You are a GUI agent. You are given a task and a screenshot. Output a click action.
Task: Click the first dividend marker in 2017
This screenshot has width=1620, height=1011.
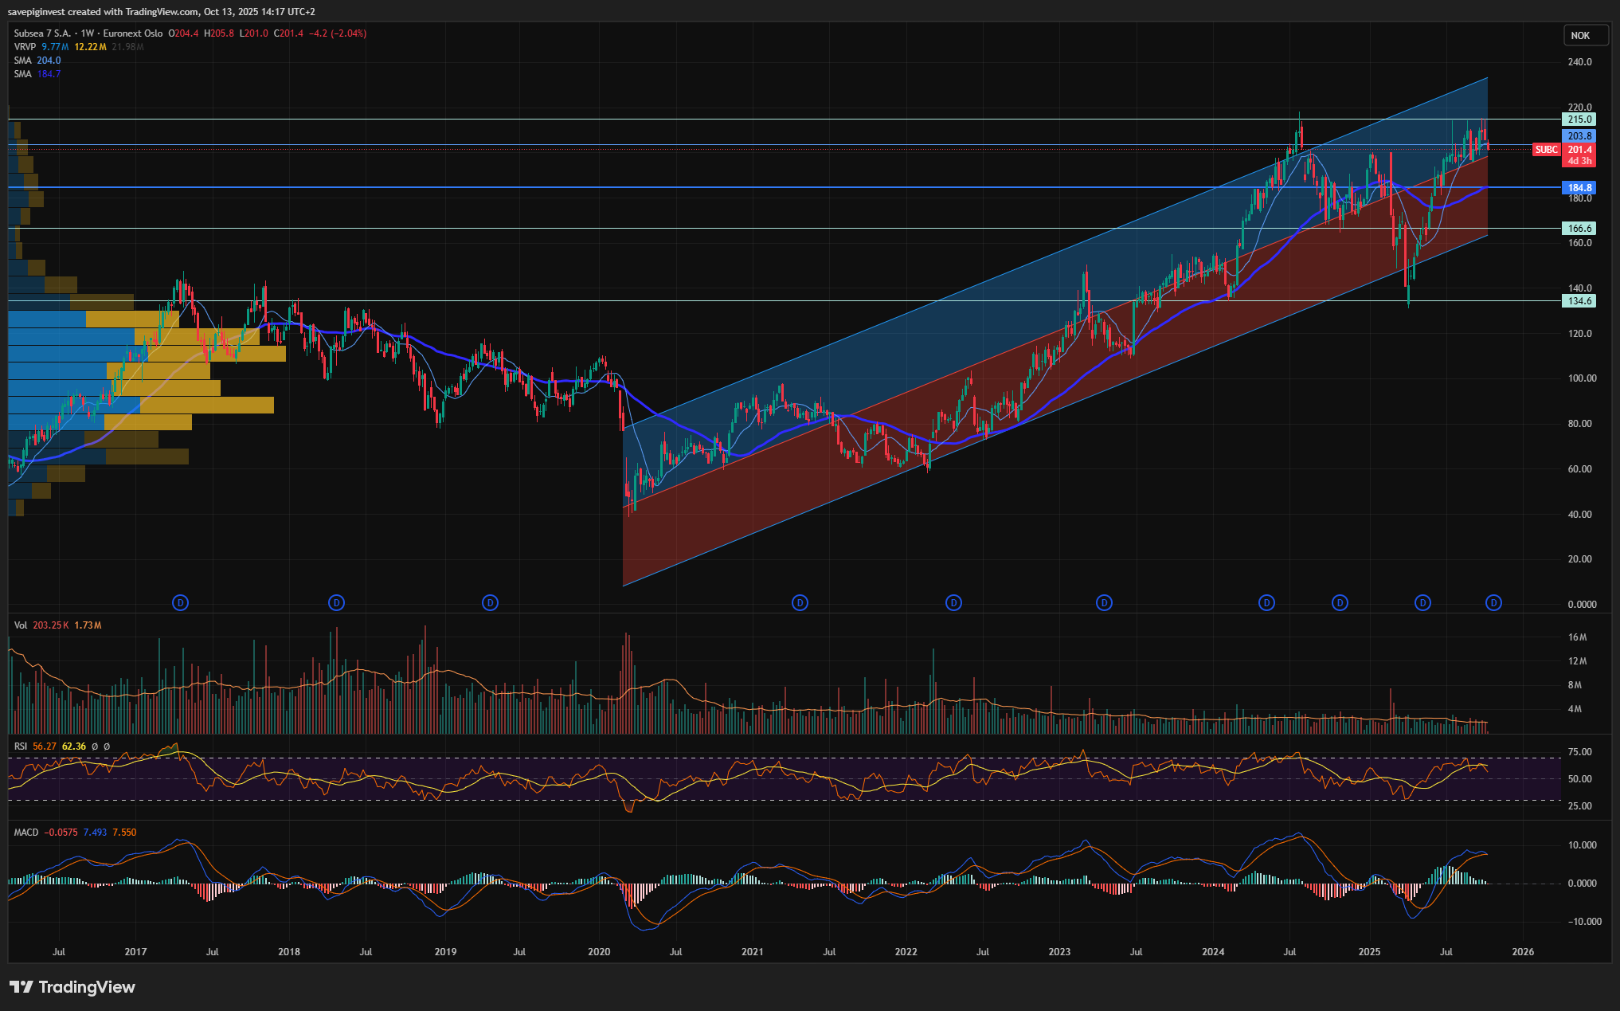pos(181,603)
